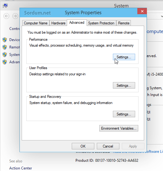163x171 pixels.
Task: Click shield icon beside Remote settings link
Action: pyautogui.click(x=5, y=47)
